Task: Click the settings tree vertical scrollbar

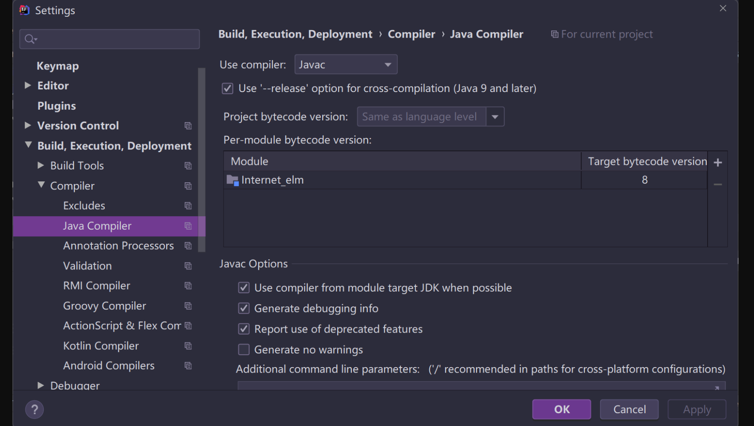Action: [x=202, y=160]
